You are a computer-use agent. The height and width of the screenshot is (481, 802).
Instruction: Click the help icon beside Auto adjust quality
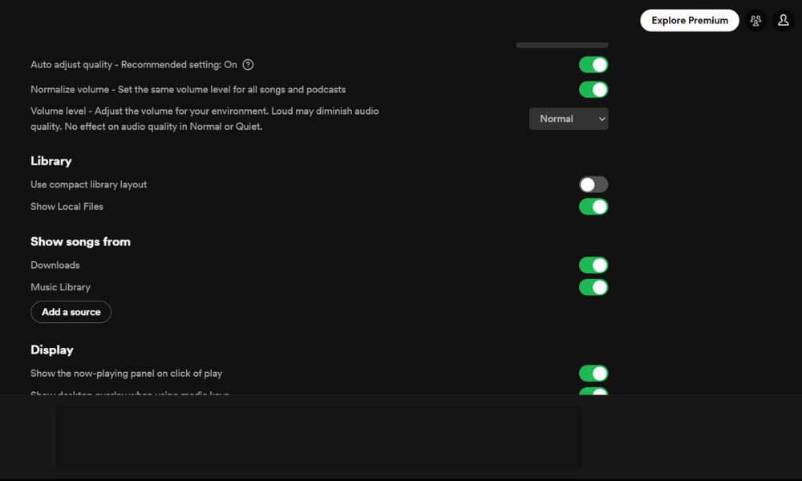coord(248,64)
